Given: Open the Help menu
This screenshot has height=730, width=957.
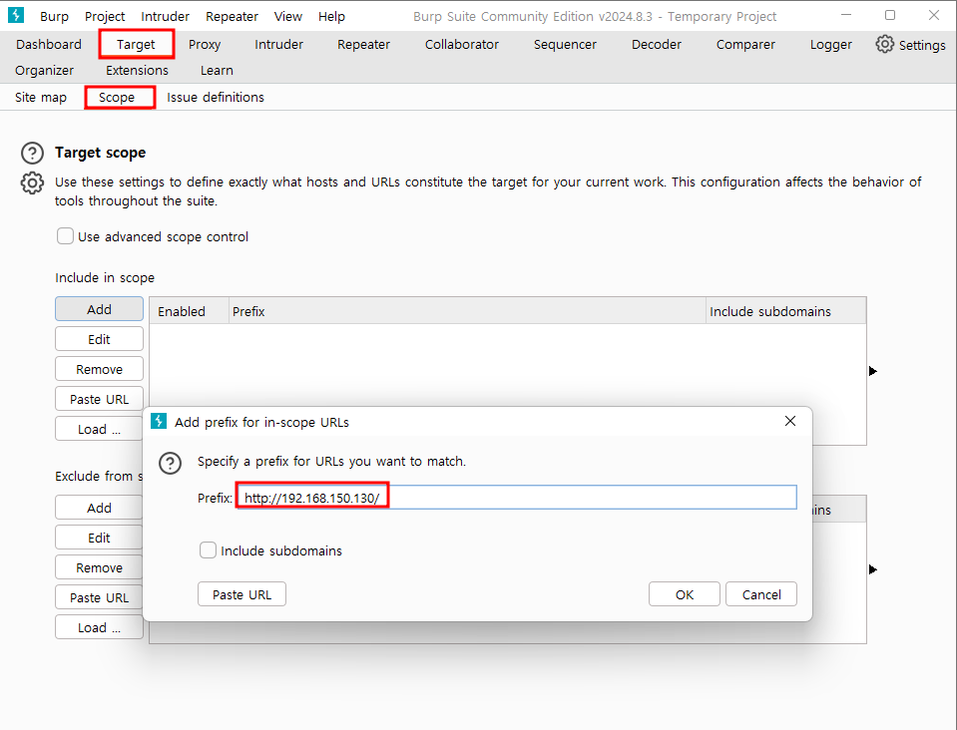Looking at the screenshot, I should pos(331,17).
